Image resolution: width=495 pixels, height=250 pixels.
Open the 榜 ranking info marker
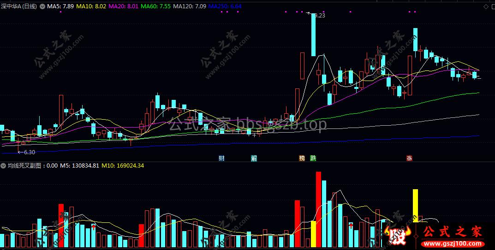coord(302,158)
